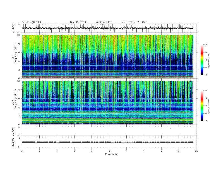Viewport: 221px width, 170px height.
Task: Select the "Dec.30, 2015" date text
Action: [x=78, y=22]
